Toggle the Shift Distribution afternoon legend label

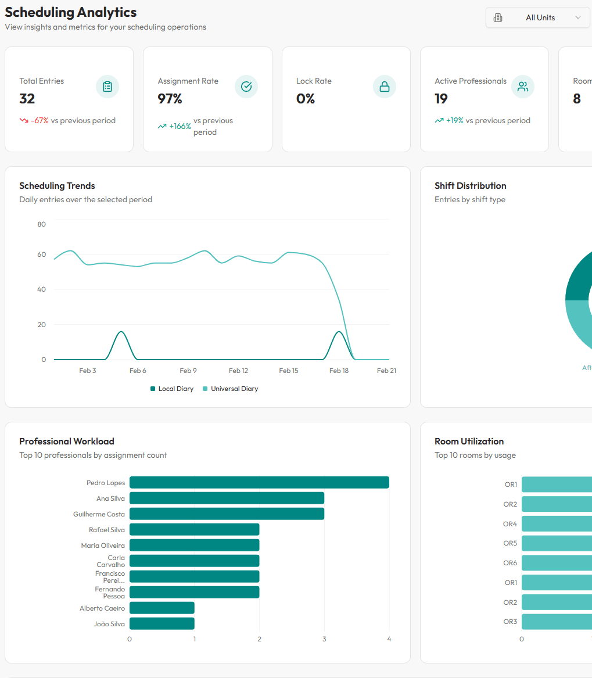586,367
